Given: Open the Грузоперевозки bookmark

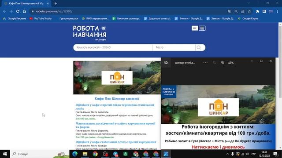Looking at the screenshot, I should tap(69, 18).
